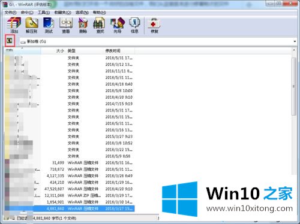Click status bar text 4,881,840 字节(1 个文件)

(55, 218)
